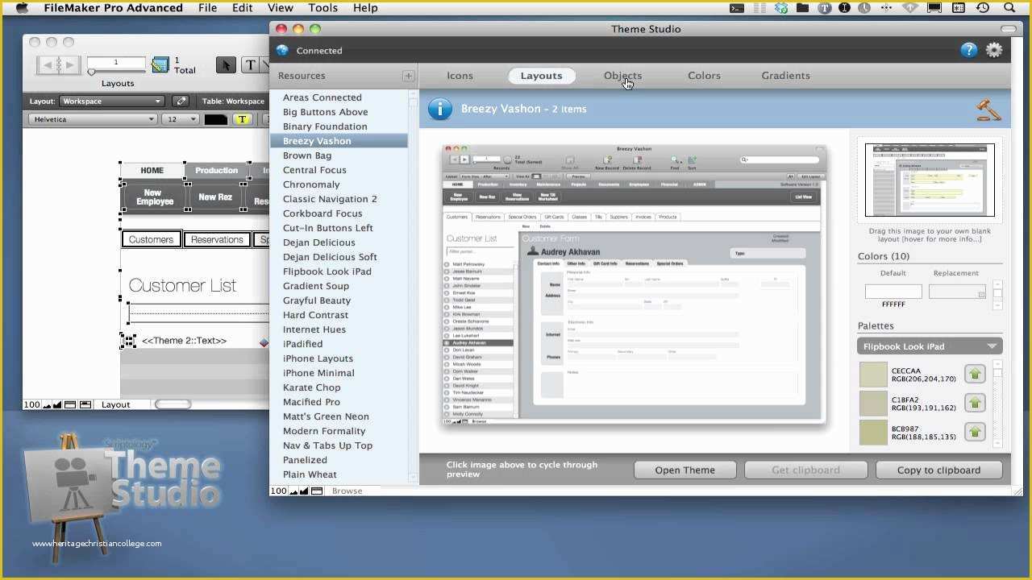
Task: Switch to the Layouts tab
Action: 541,76
